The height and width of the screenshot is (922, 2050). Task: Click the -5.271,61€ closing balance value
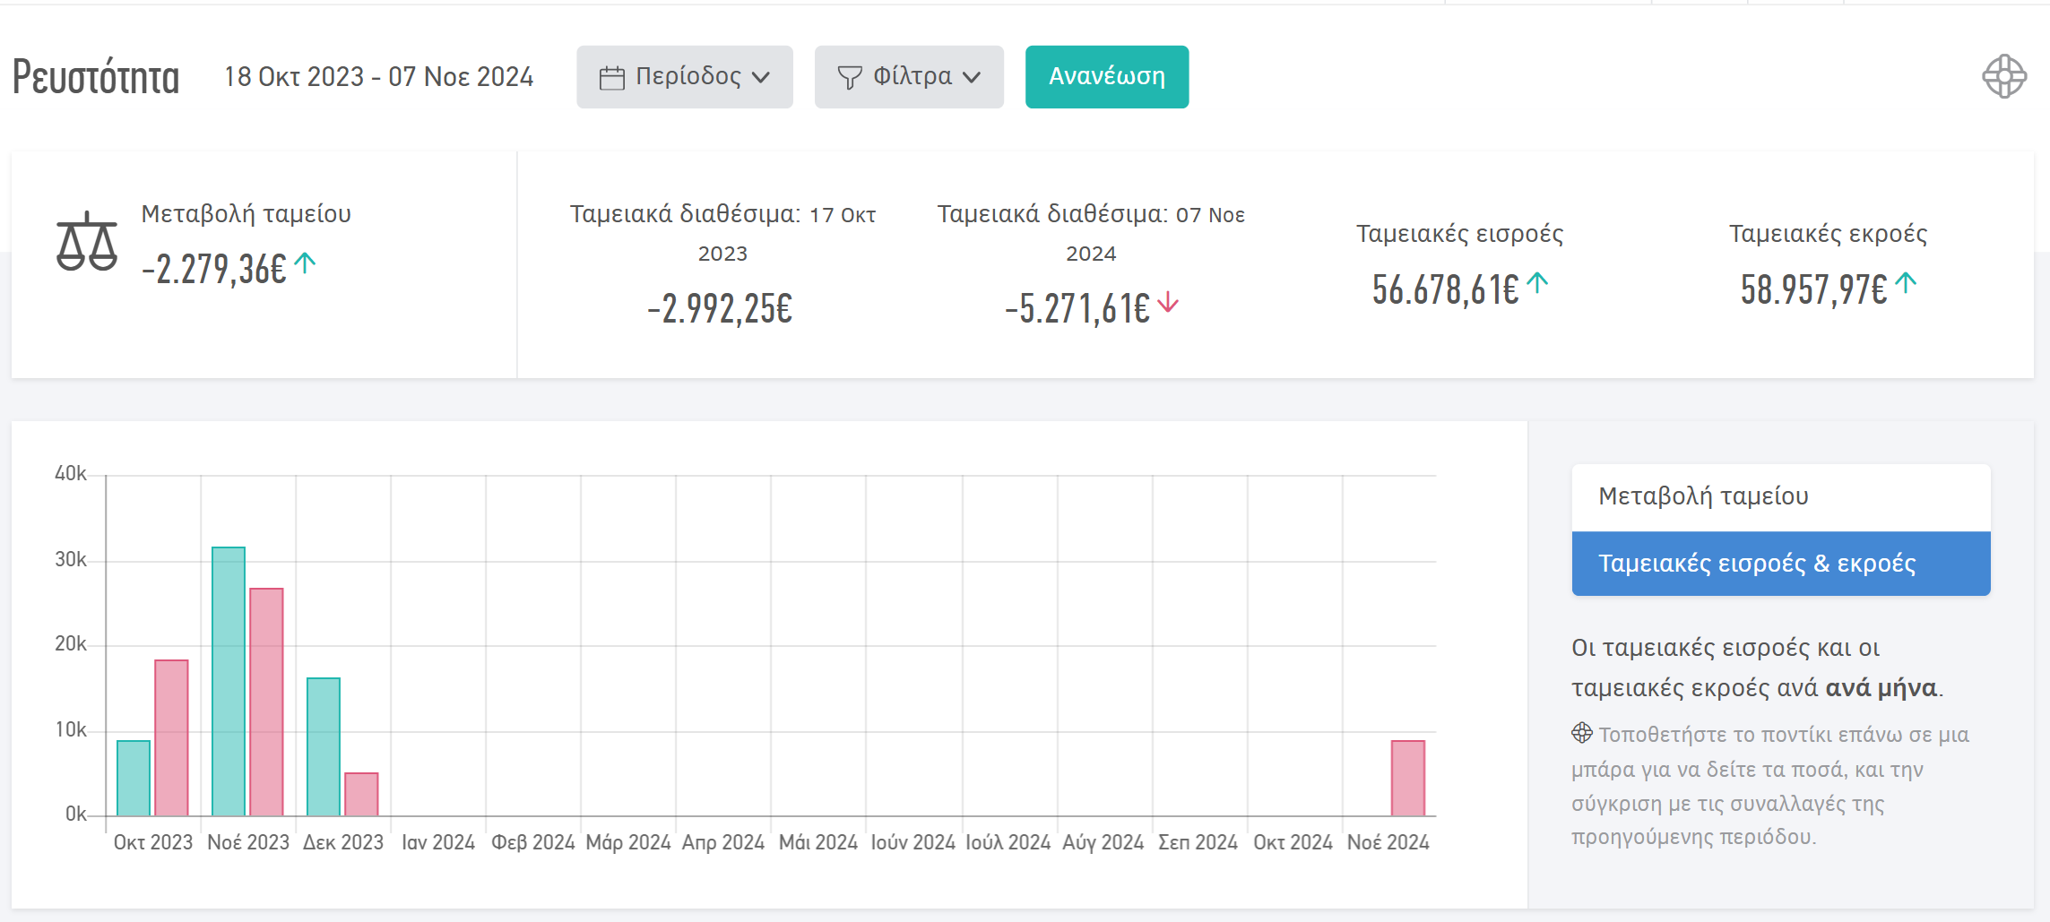tap(1077, 309)
